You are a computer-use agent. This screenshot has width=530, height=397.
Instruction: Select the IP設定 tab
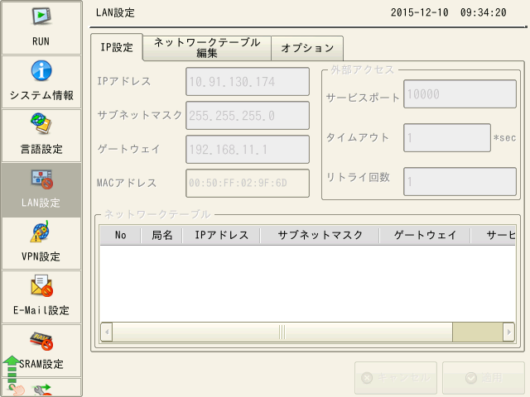(116, 48)
